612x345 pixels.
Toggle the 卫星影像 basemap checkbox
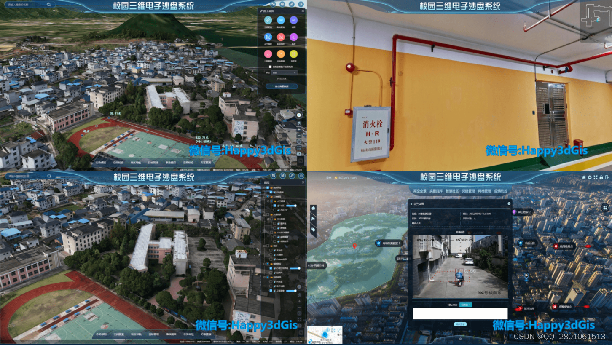[271, 291]
